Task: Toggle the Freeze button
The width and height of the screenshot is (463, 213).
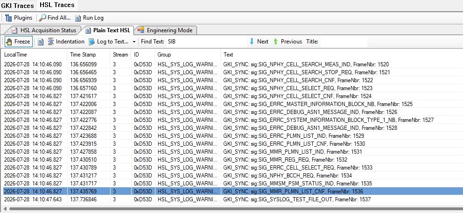Action: 18,42
